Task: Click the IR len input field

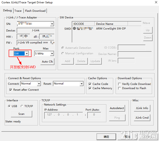Action: [126, 61]
